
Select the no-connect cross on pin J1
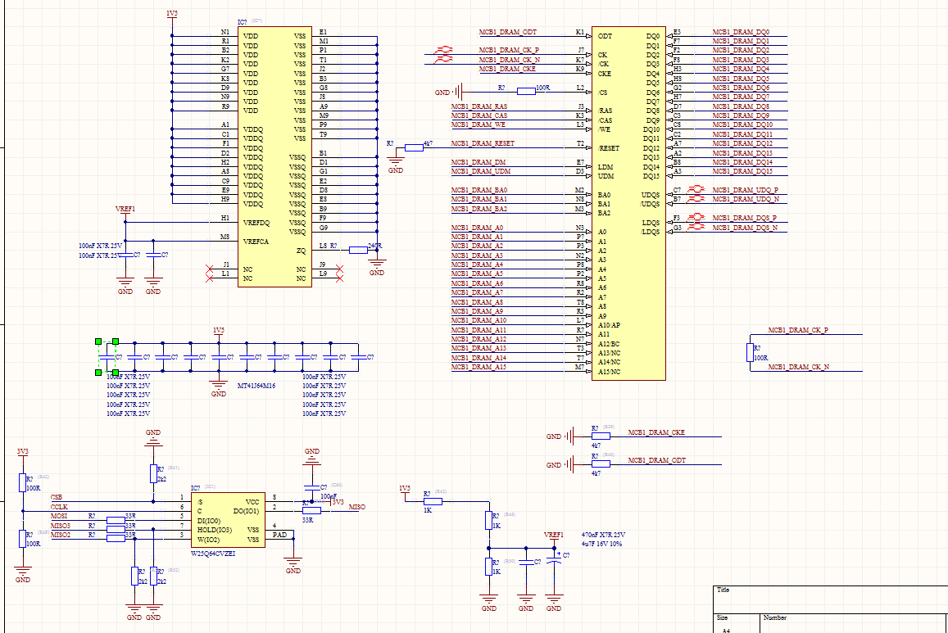coord(210,269)
